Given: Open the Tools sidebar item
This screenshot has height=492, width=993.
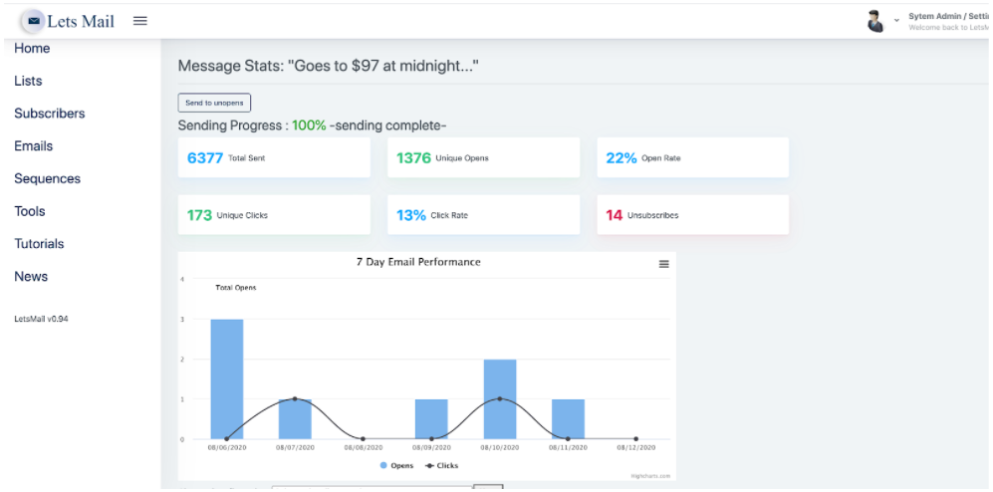Looking at the screenshot, I should click(30, 211).
